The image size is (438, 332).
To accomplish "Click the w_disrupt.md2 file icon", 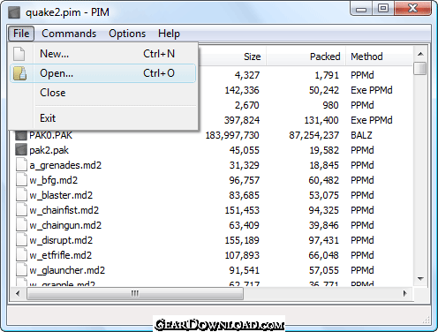I will point(21,240).
